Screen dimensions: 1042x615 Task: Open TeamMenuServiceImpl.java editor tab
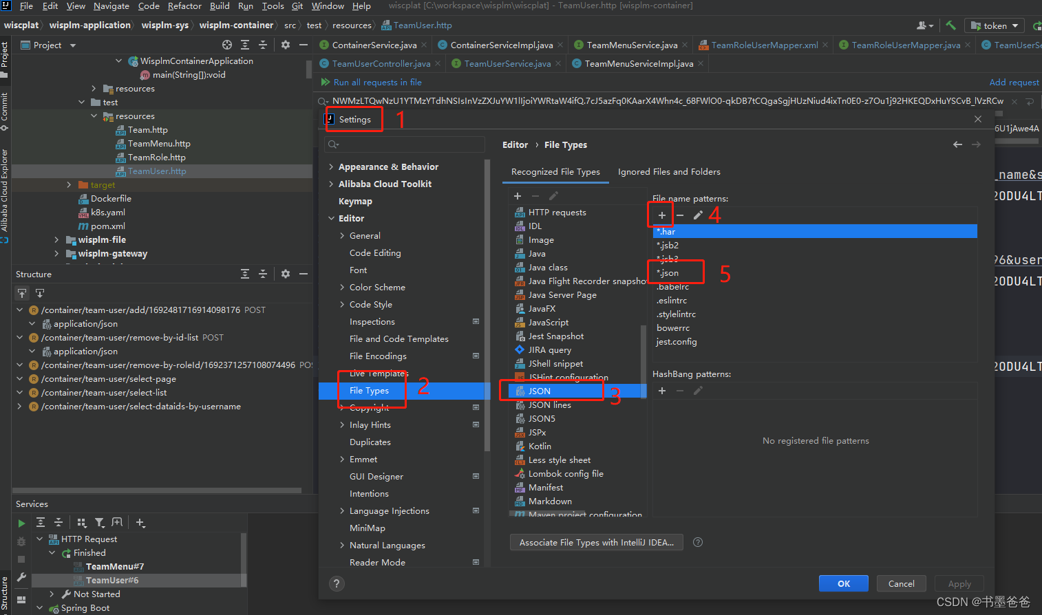point(639,63)
